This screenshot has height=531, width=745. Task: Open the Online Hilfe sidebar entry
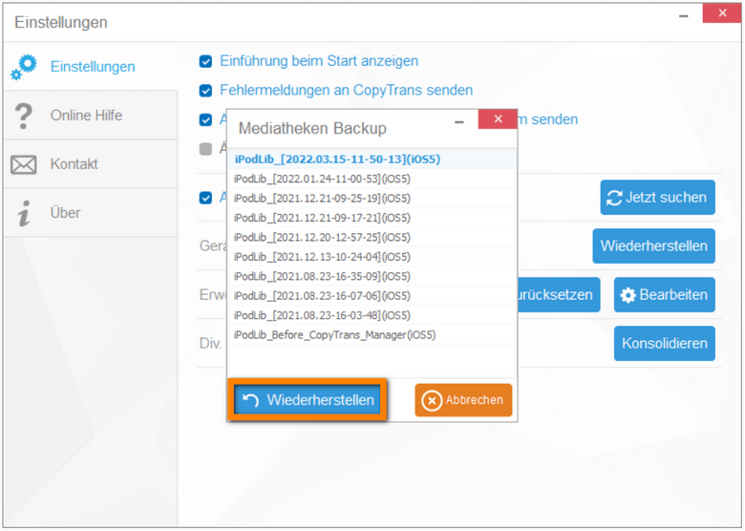[x=91, y=116]
